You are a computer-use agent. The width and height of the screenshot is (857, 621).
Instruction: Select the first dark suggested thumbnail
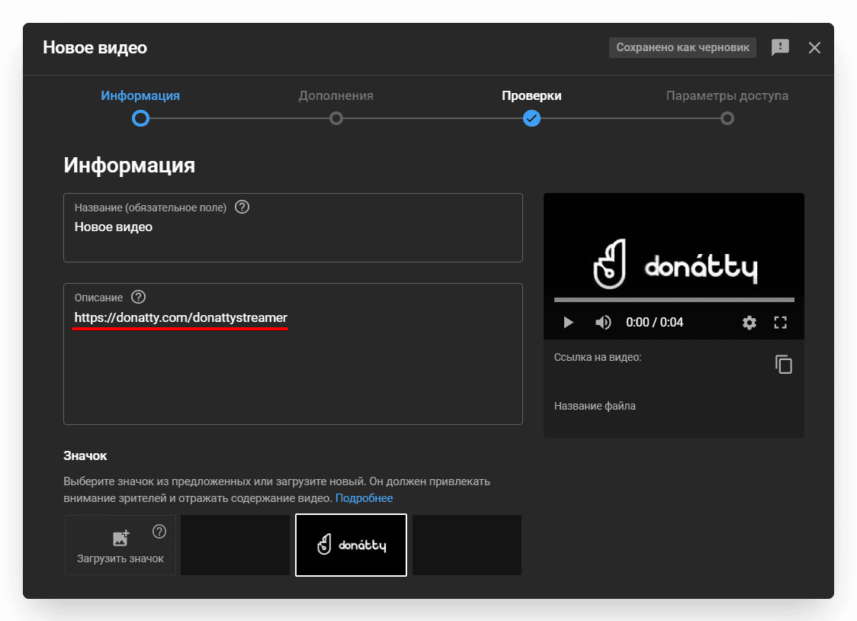click(235, 545)
